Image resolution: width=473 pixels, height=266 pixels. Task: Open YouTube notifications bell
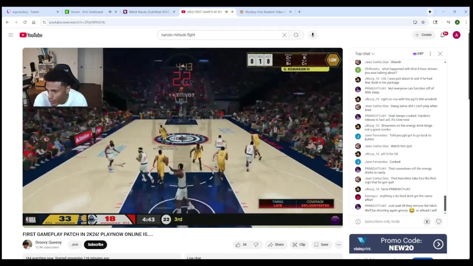coord(443,35)
